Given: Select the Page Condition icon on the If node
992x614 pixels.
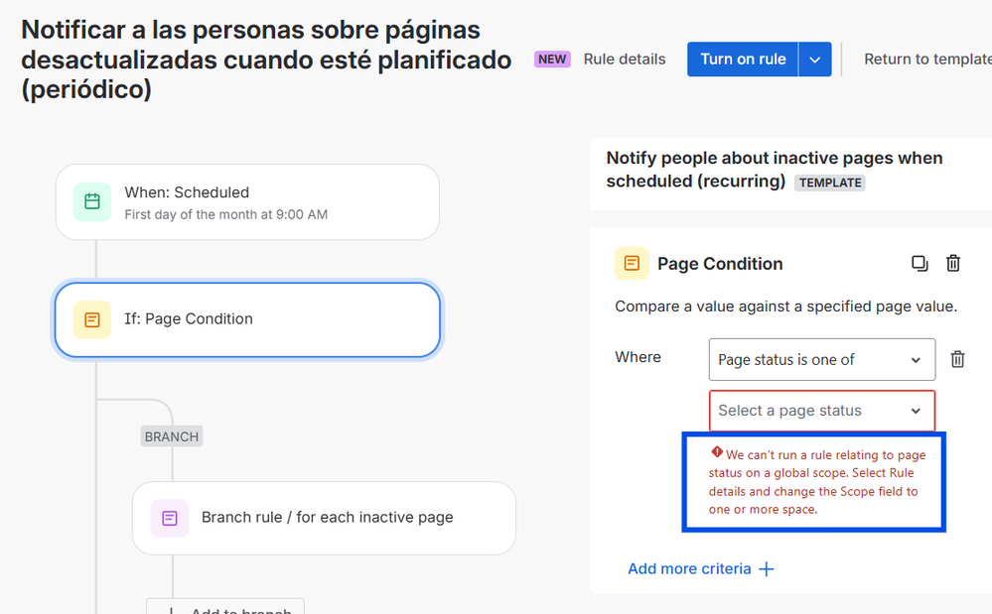Looking at the screenshot, I should (x=91, y=319).
